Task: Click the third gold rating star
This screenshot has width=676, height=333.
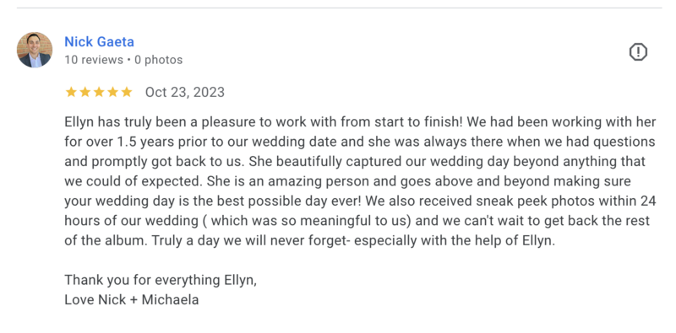Action: click(x=99, y=92)
